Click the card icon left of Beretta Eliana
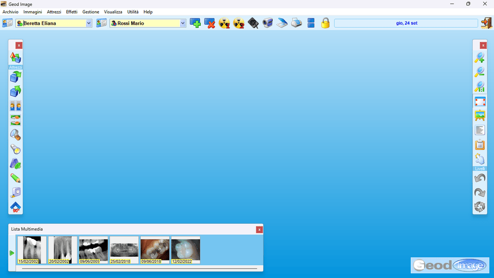This screenshot has height=278, width=494. tap(7, 23)
